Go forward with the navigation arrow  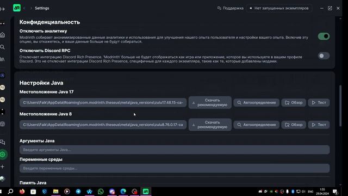31,8
